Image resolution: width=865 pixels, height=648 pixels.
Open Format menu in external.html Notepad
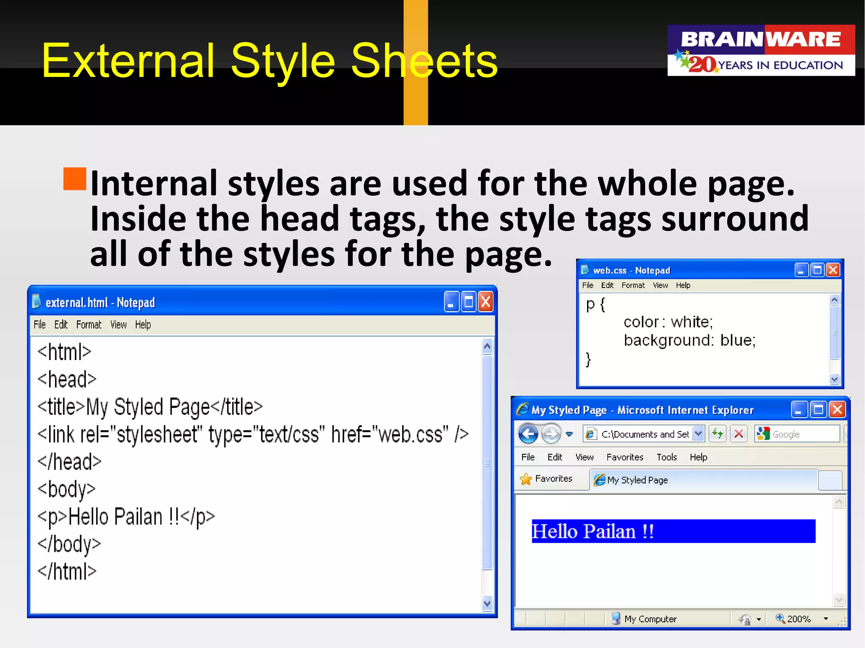(x=89, y=325)
